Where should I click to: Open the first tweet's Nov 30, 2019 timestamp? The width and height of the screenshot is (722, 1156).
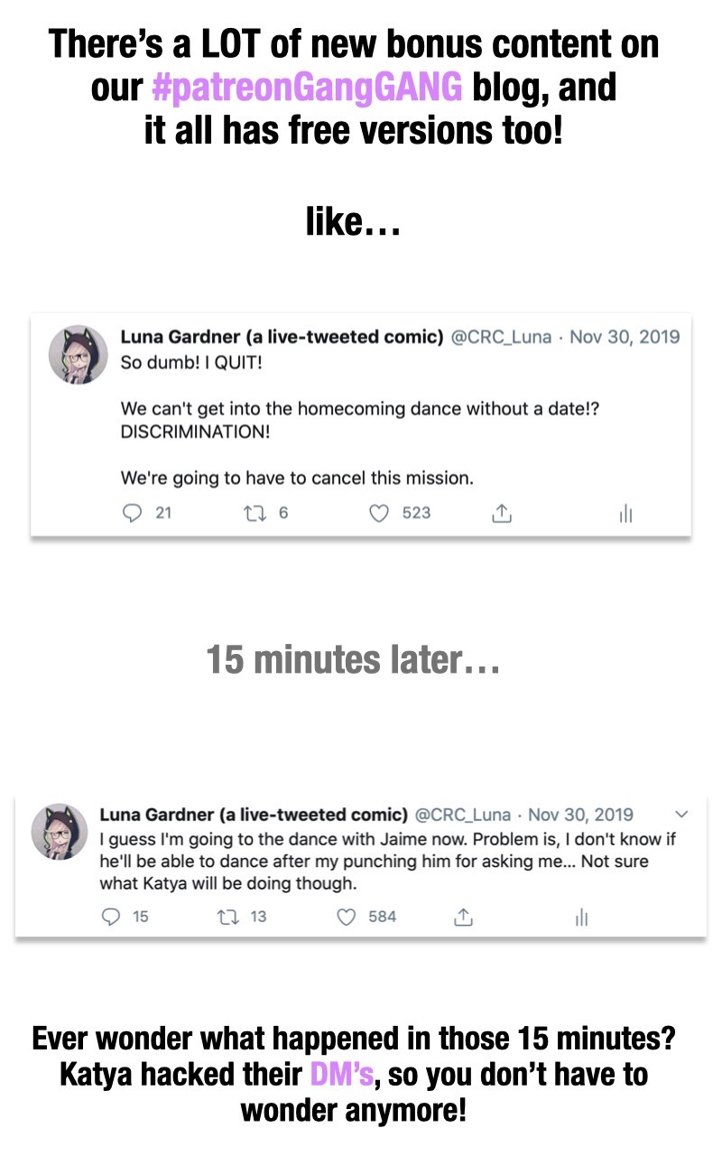625,337
